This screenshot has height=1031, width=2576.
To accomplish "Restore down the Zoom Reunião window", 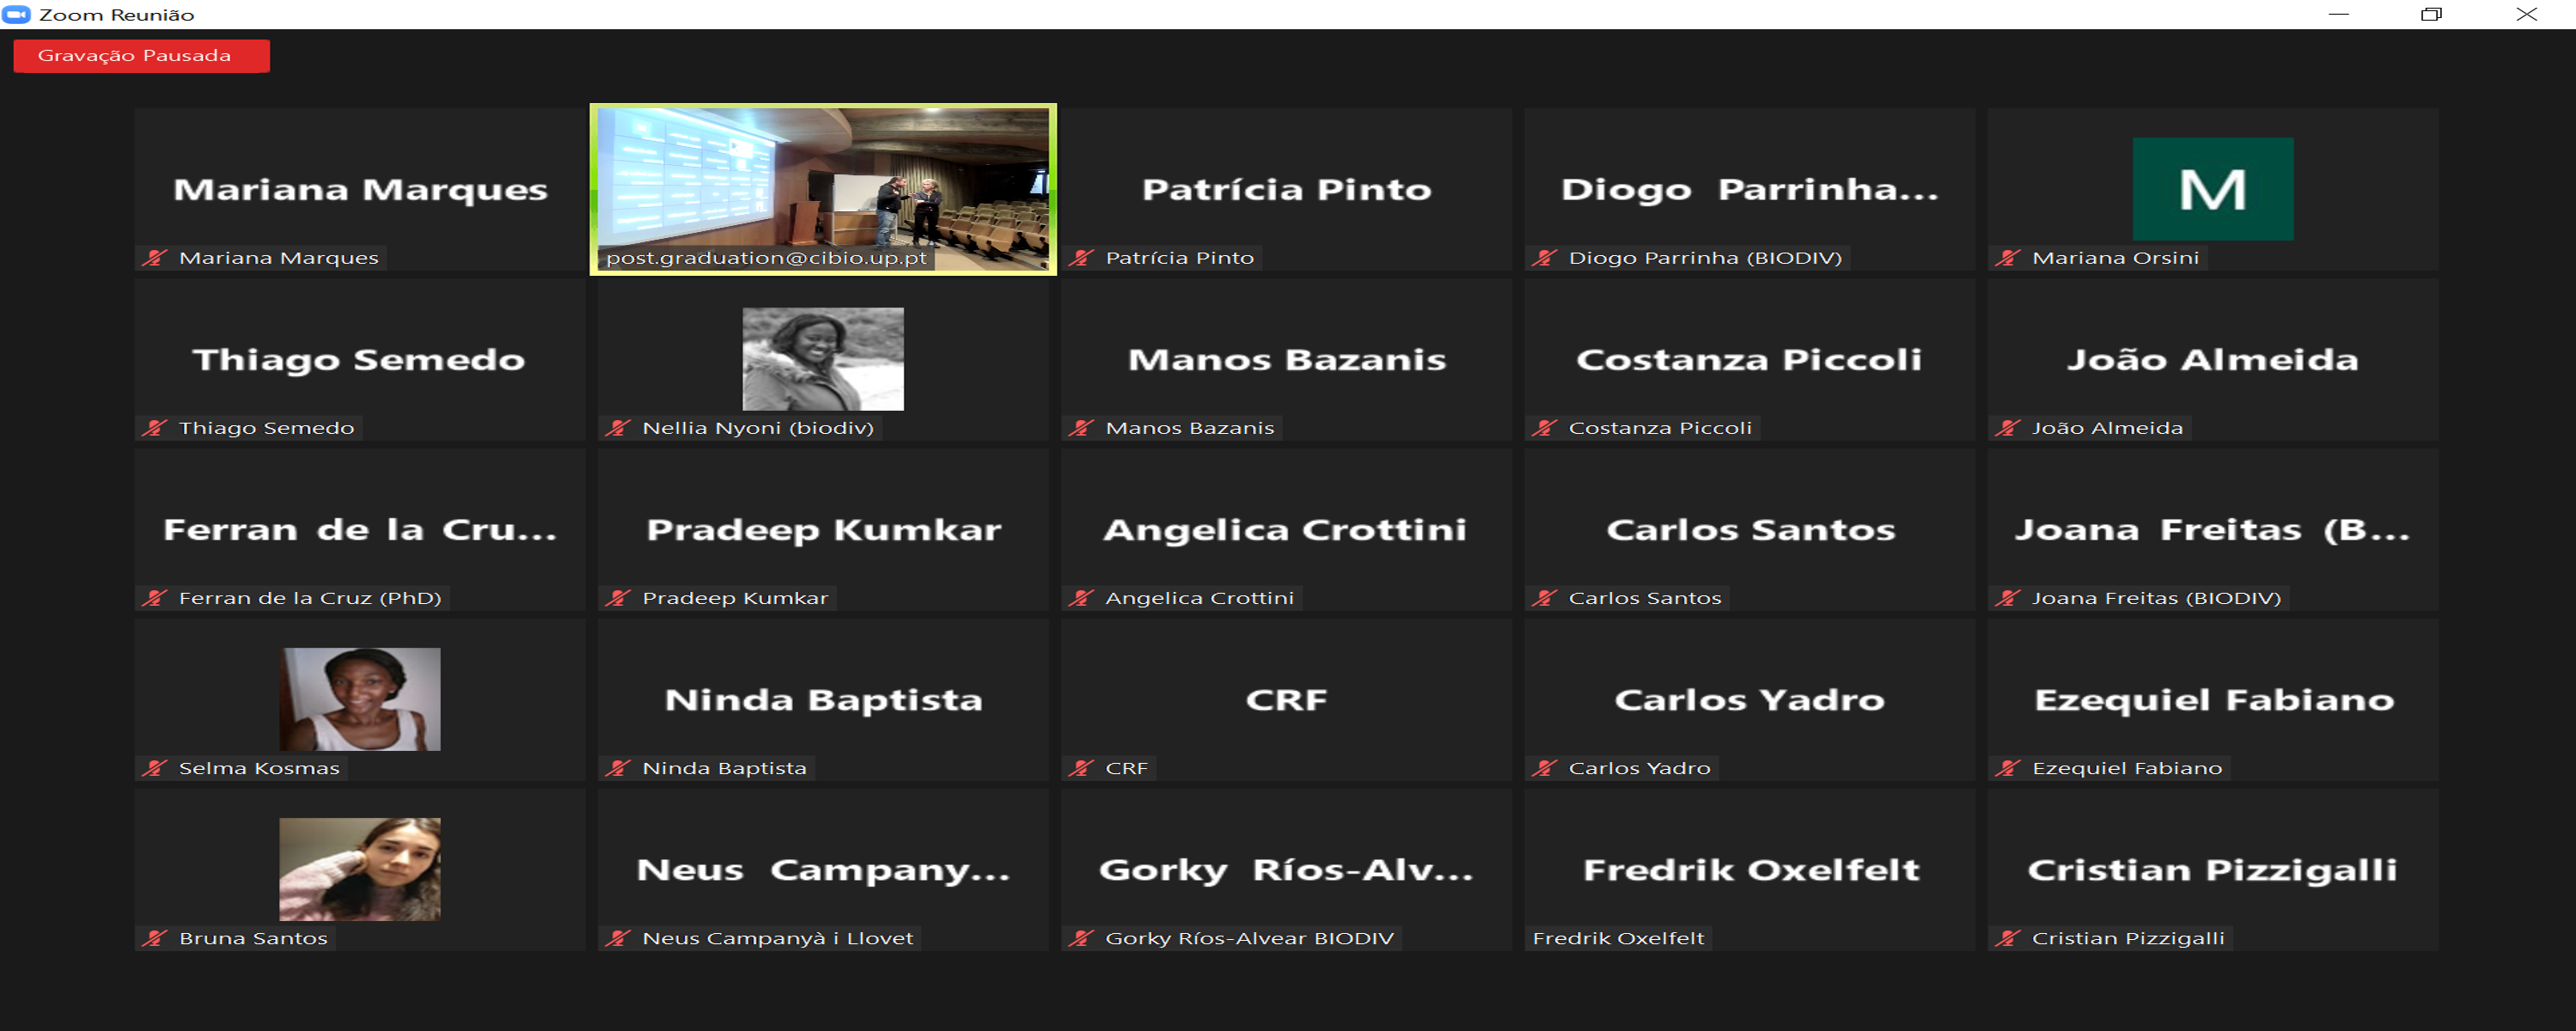I will [x=2431, y=14].
